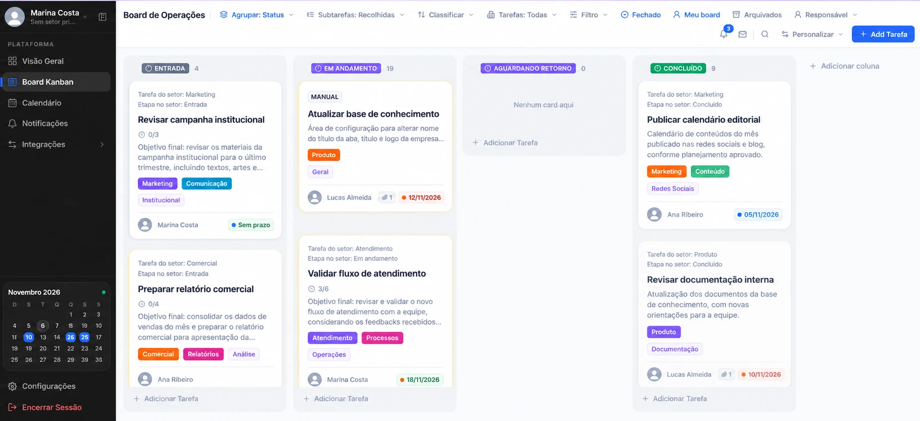
Task: Click the 05/11/2026 due date badge
Action: point(758,215)
